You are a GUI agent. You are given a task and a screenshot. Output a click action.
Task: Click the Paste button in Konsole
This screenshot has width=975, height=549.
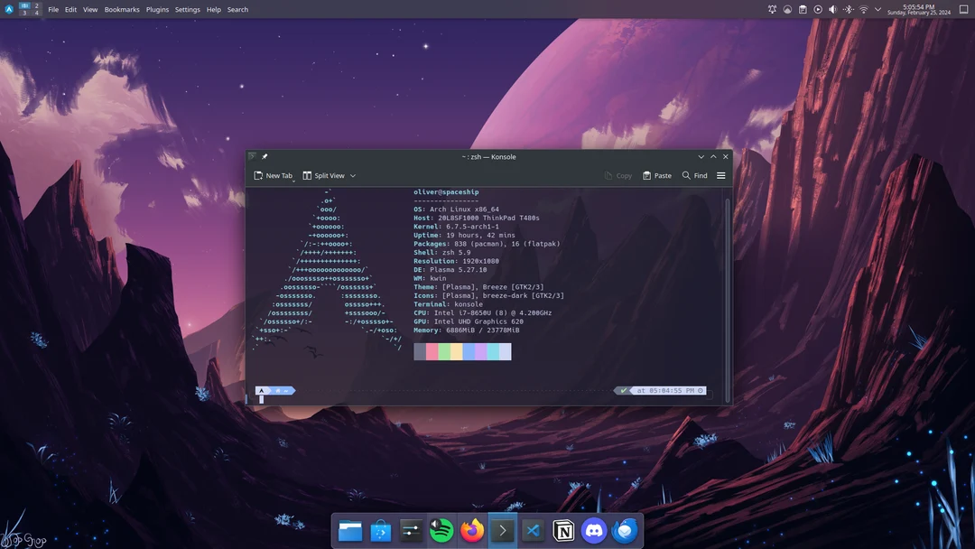[x=657, y=175]
